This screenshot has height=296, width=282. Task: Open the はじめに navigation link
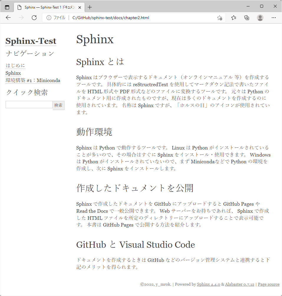point(15,65)
